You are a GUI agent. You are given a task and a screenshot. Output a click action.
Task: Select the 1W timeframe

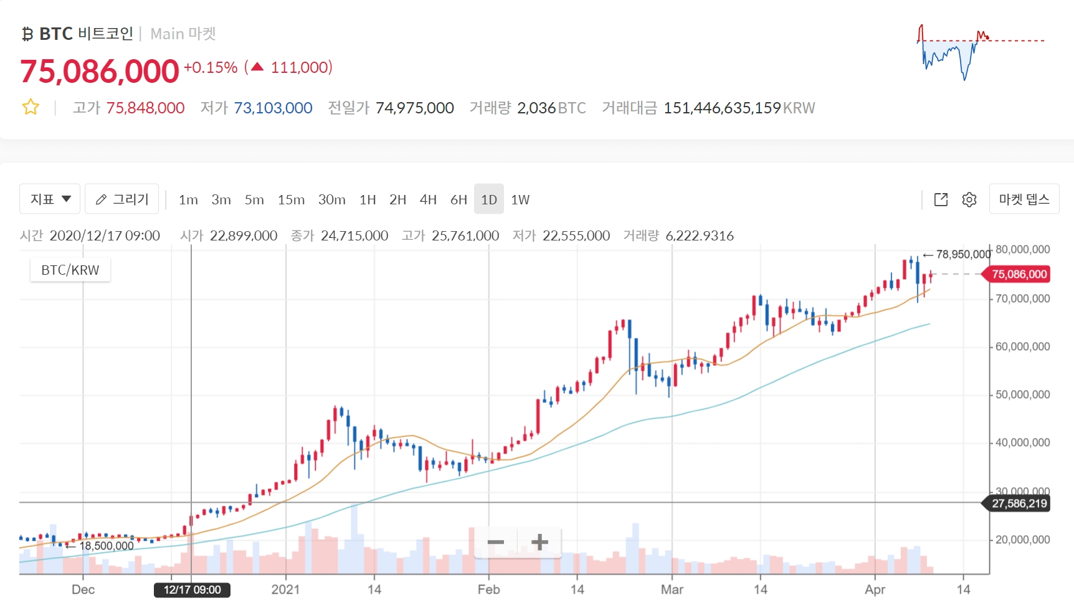[x=520, y=199]
